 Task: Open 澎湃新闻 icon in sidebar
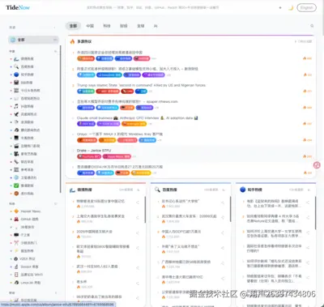(x=16, y=122)
